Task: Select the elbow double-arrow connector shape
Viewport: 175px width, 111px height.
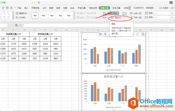Action: click(x=5, y=17)
